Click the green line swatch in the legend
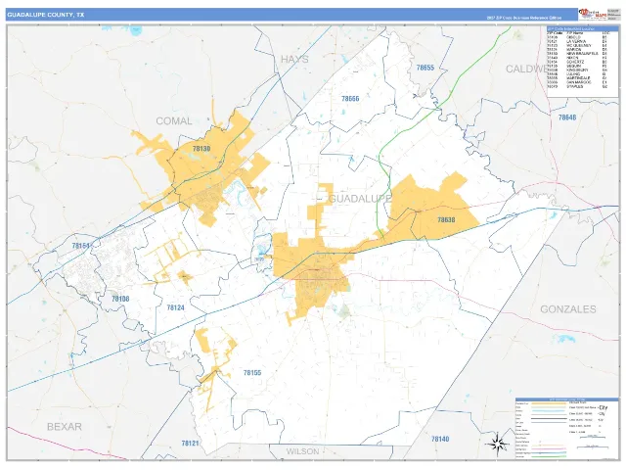626x470 pixels. click(x=549, y=456)
